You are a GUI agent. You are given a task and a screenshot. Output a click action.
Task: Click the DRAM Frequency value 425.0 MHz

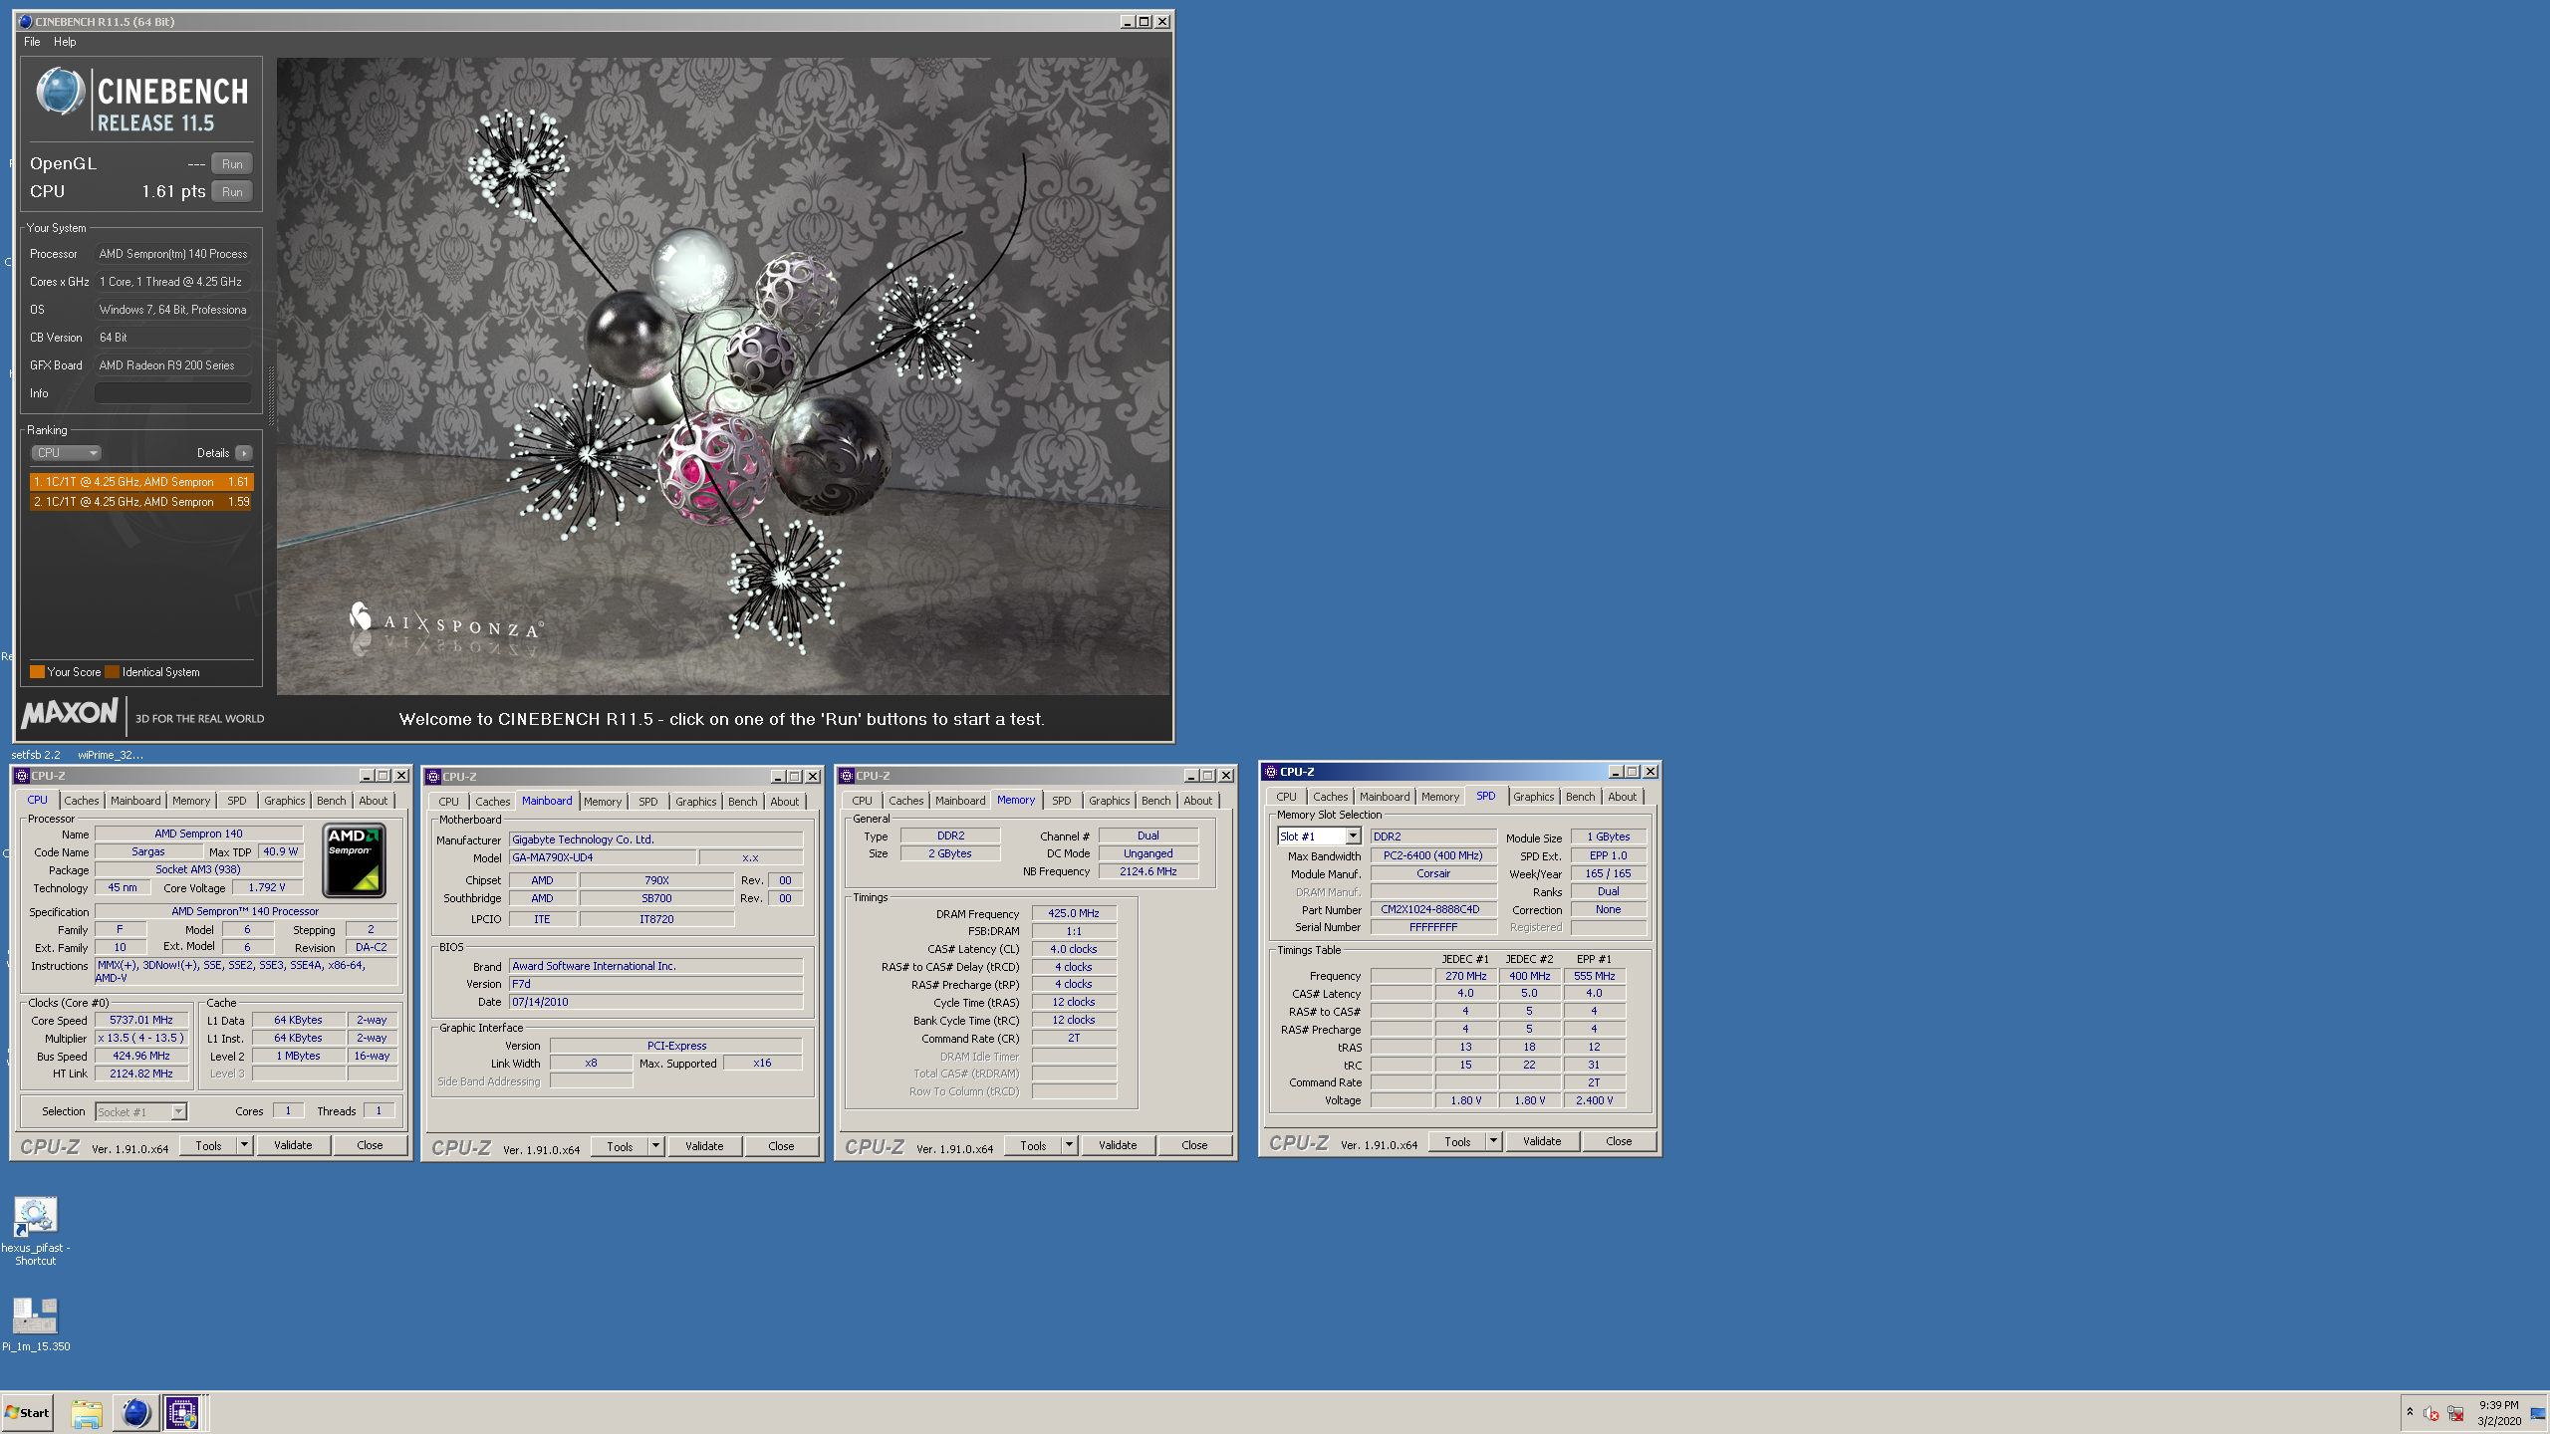click(1074, 913)
